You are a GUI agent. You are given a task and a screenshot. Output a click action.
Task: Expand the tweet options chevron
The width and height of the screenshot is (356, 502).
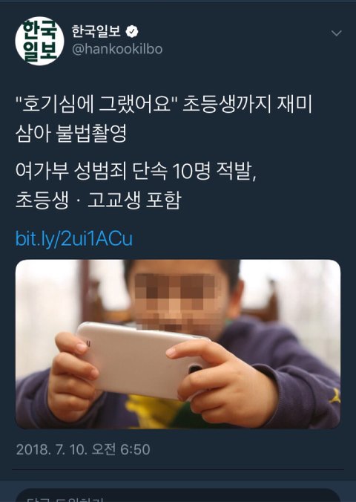[336, 33]
